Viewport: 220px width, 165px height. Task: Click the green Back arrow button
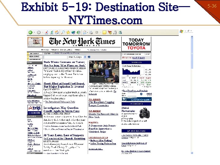point(31,33)
